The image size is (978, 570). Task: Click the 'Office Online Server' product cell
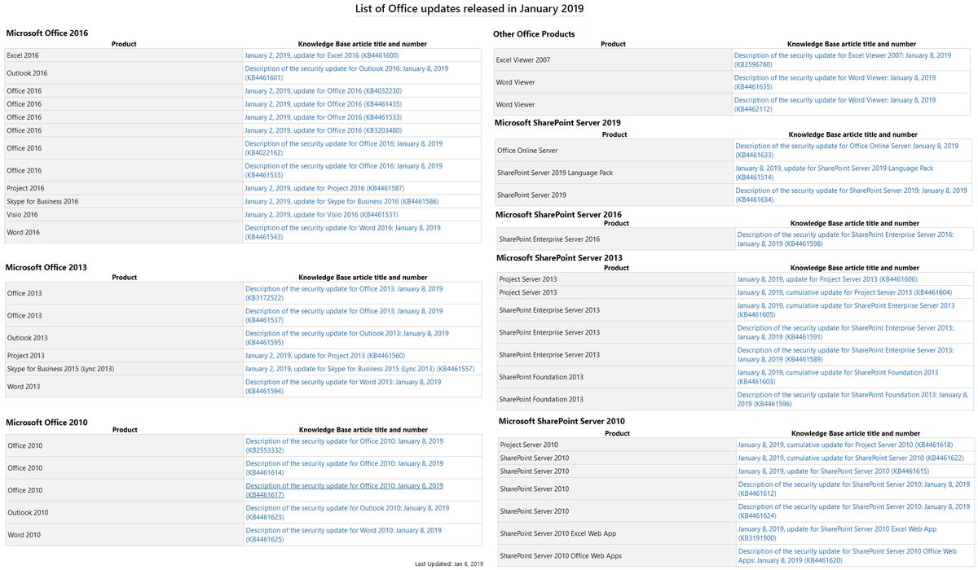pos(615,151)
